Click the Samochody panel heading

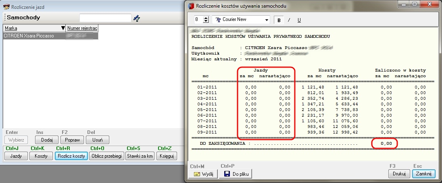point(23,18)
